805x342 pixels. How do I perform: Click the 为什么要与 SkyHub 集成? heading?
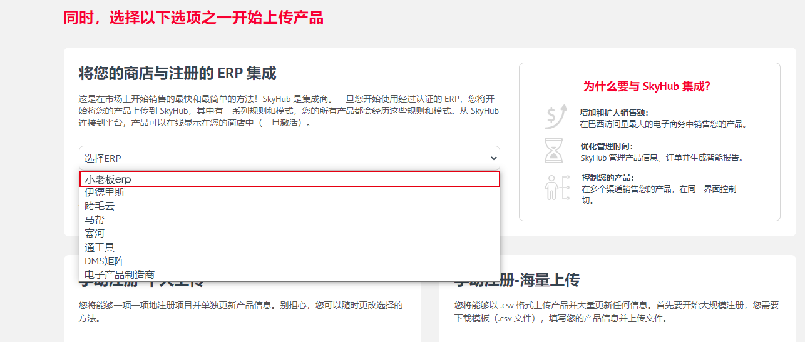647,86
